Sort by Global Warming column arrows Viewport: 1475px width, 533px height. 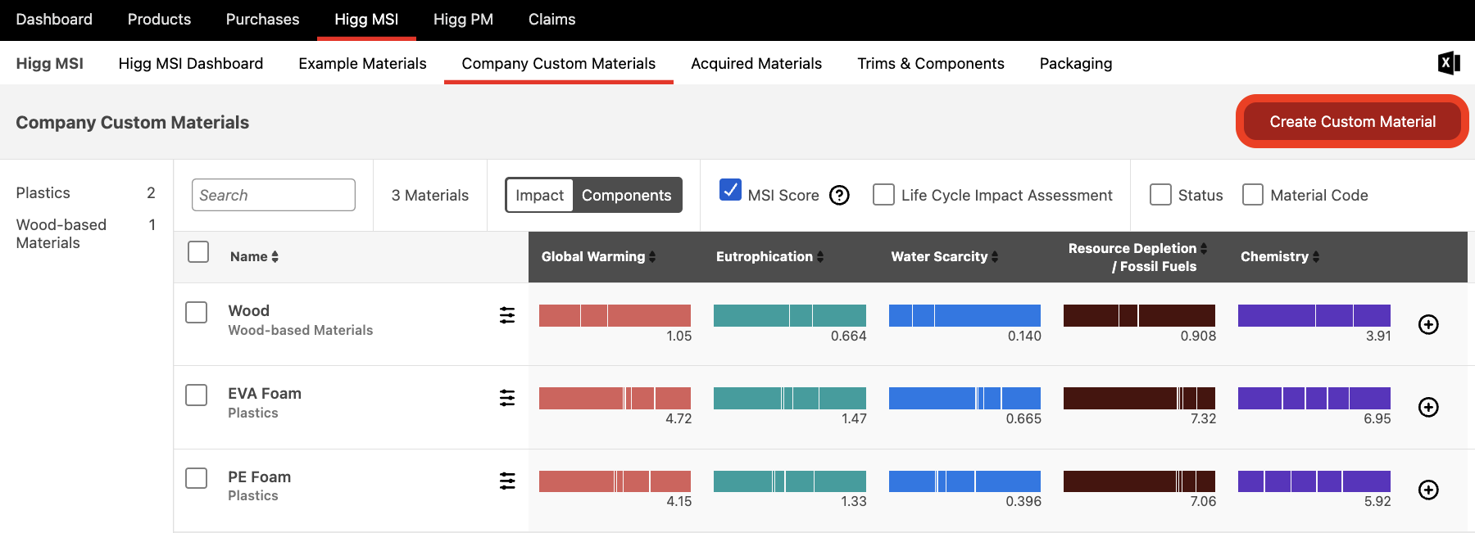click(652, 257)
